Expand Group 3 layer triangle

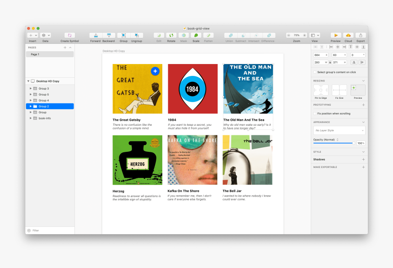tap(31, 89)
